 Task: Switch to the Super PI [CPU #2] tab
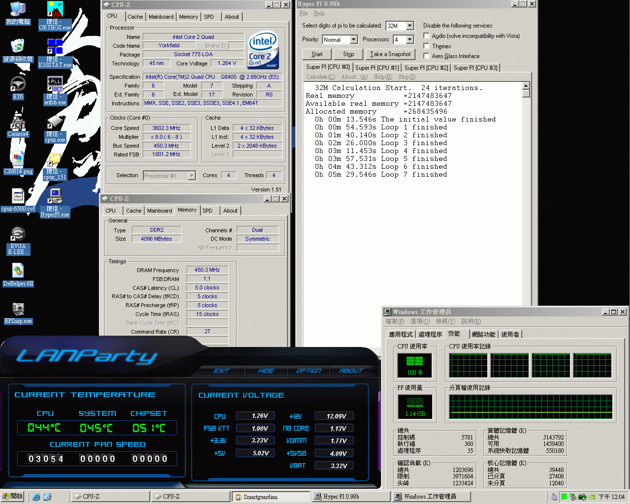coord(426,67)
